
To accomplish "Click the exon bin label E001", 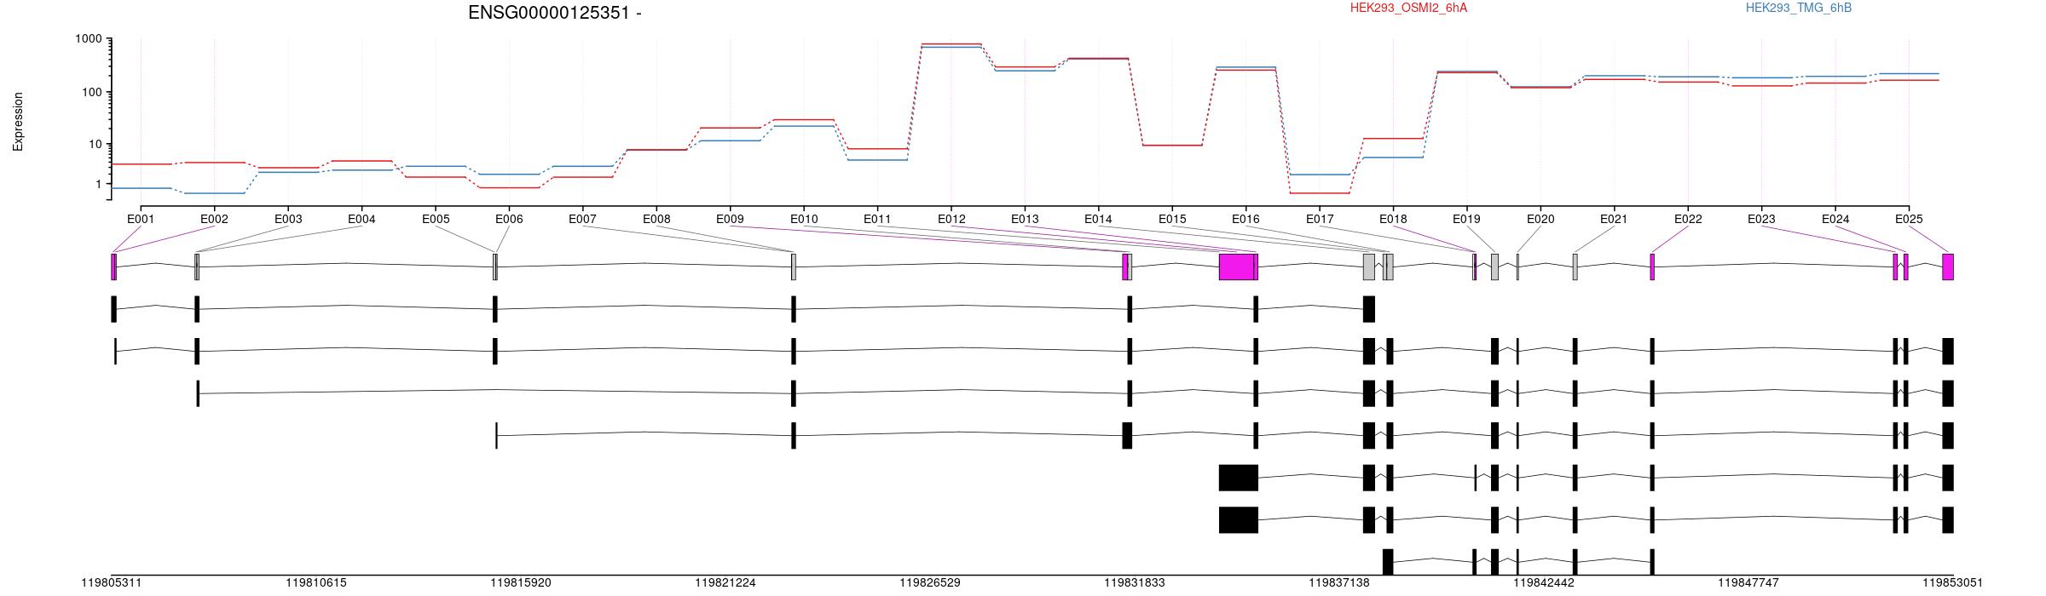I will (141, 219).
